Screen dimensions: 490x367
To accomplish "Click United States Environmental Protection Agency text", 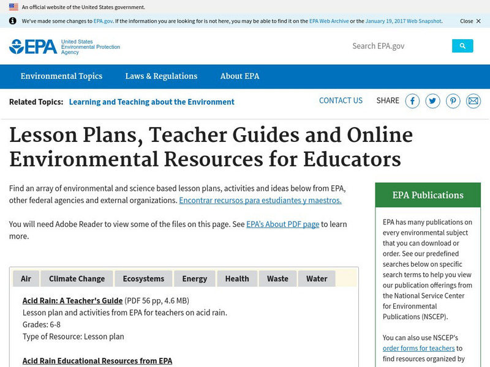I will [91, 47].
